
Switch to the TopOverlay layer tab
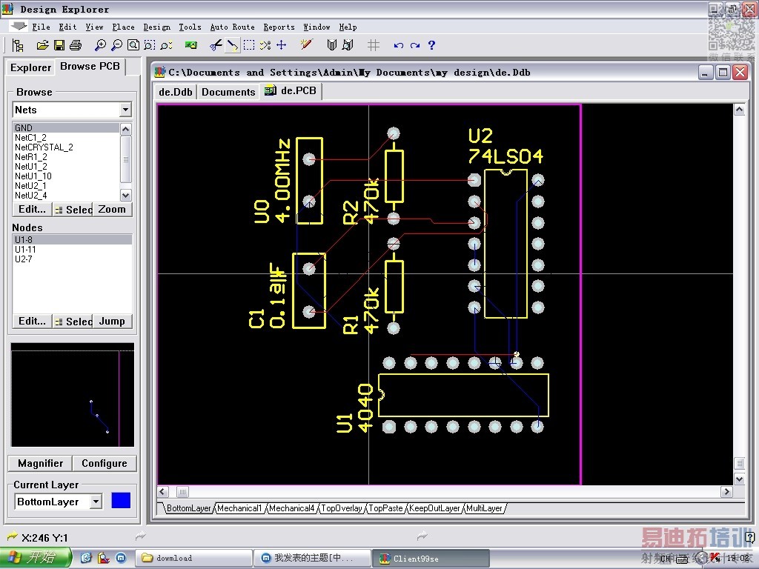tap(342, 508)
